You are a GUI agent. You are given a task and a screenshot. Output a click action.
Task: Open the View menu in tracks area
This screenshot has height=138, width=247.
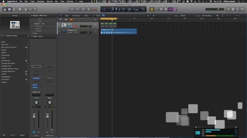click(86, 16)
